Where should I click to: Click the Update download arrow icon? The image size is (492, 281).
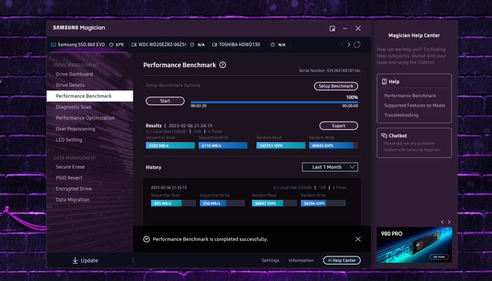[x=75, y=261]
